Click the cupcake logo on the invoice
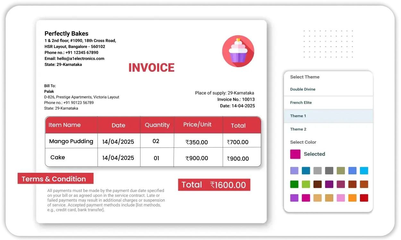 [238, 51]
